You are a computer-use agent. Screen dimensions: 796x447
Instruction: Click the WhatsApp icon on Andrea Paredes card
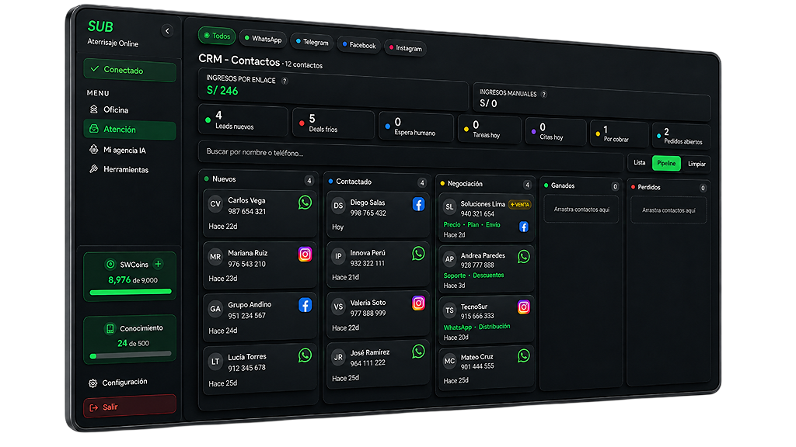pyautogui.click(x=523, y=256)
